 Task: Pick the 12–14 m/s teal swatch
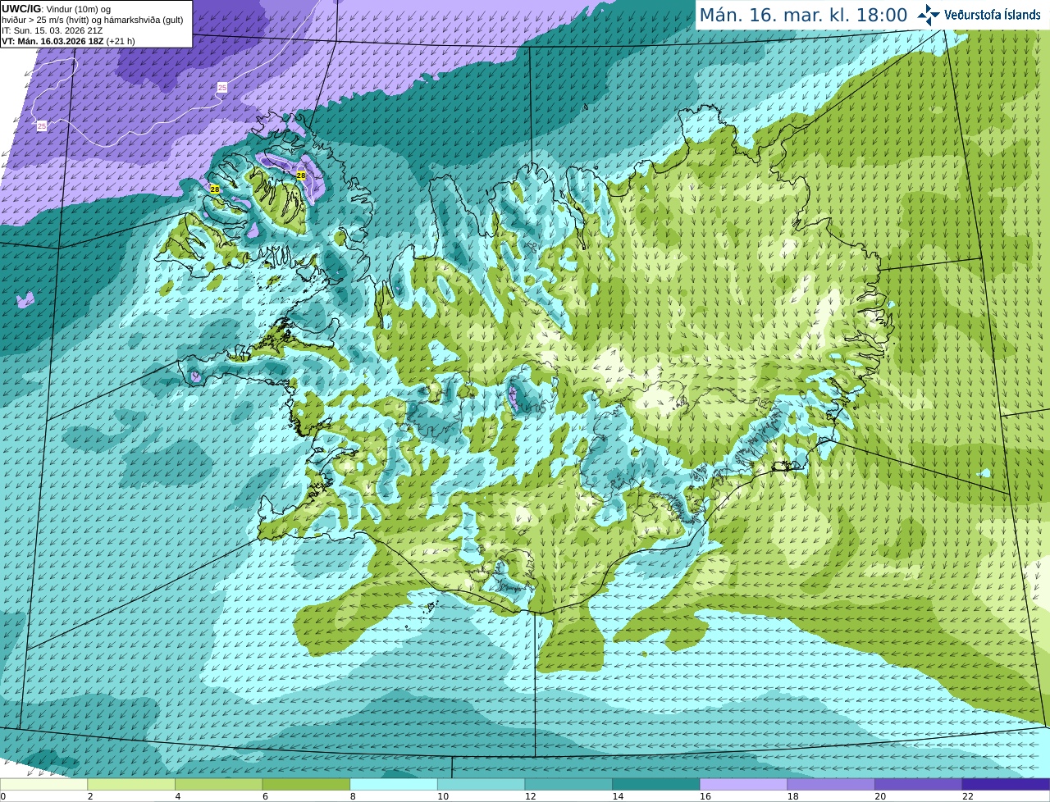568,784
